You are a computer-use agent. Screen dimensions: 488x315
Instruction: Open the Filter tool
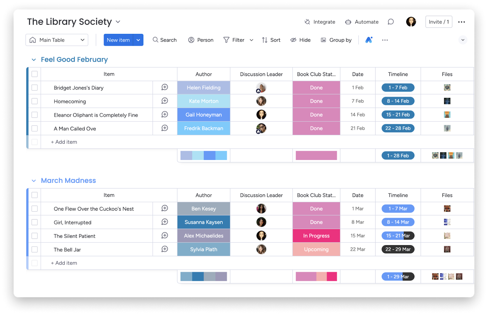click(x=234, y=40)
